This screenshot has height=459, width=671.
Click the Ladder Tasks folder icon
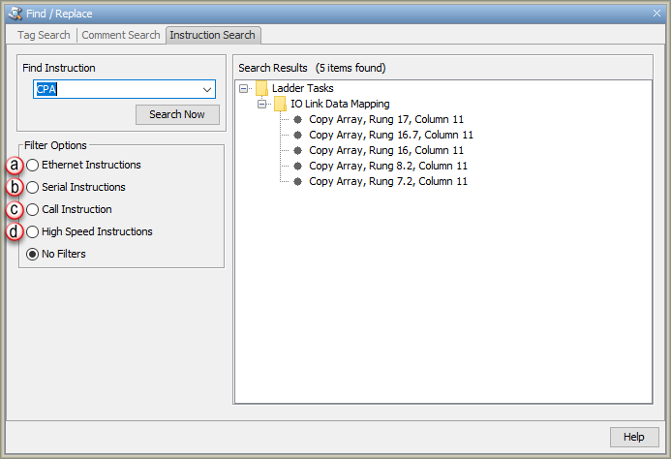tap(261, 88)
